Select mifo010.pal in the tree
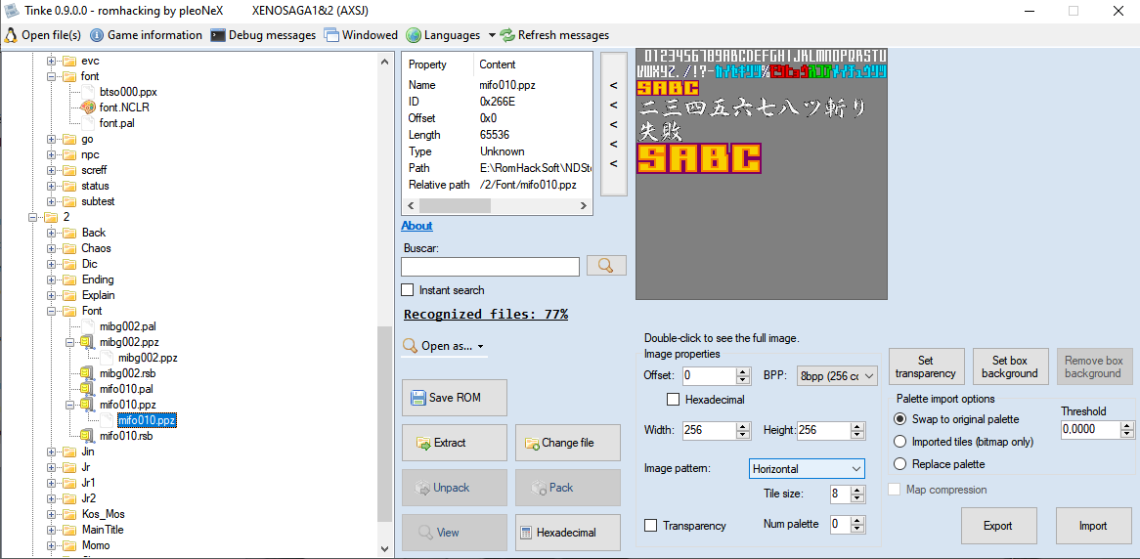The width and height of the screenshot is (1140, 559). pos(126,389)
